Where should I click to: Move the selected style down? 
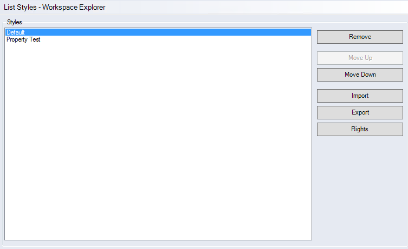[x=360, y=75]
